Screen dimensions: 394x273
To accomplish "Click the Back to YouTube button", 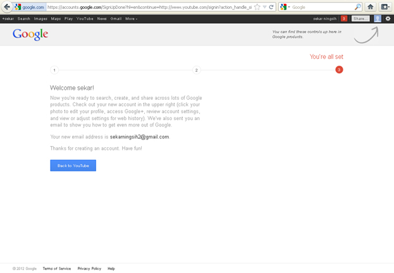I will pyautogui.click(x=73, y=166).
